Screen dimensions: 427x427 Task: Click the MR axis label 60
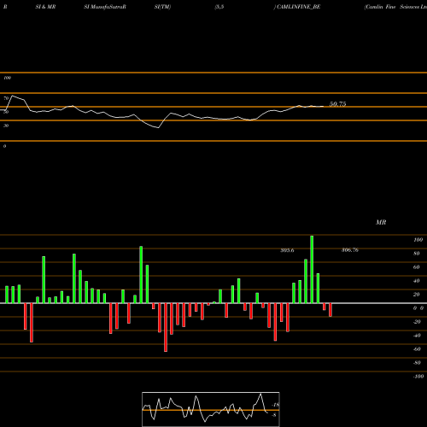tap(417, 267)
